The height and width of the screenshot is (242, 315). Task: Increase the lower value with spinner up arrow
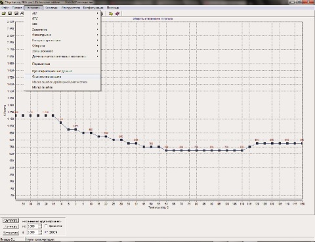(x=40, y=231)
